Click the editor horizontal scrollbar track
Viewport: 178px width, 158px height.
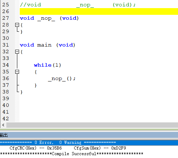click(x=92, y=125)
